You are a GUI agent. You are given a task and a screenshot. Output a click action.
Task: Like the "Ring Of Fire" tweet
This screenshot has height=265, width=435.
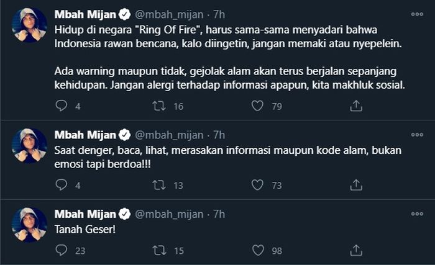(258, 106)
